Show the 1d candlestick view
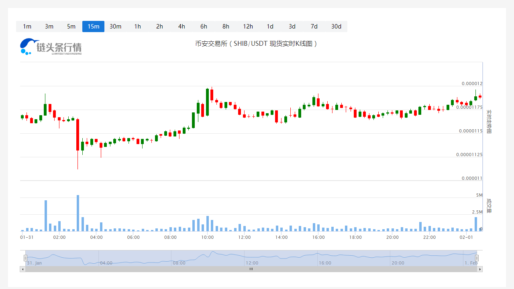The height and width of the screenshot is (289, 514). pos(270,26)
